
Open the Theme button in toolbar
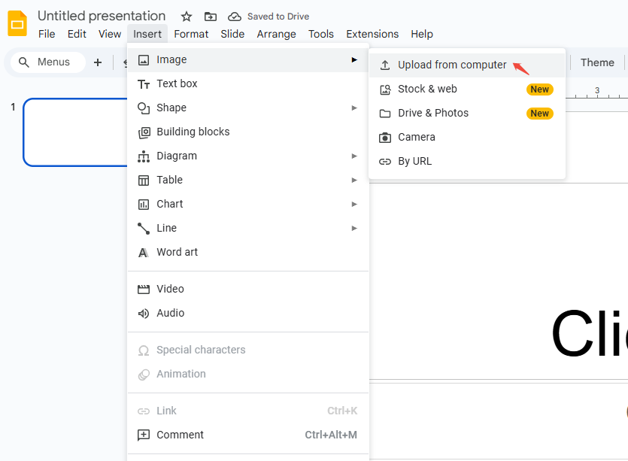(x=597, y=63)
